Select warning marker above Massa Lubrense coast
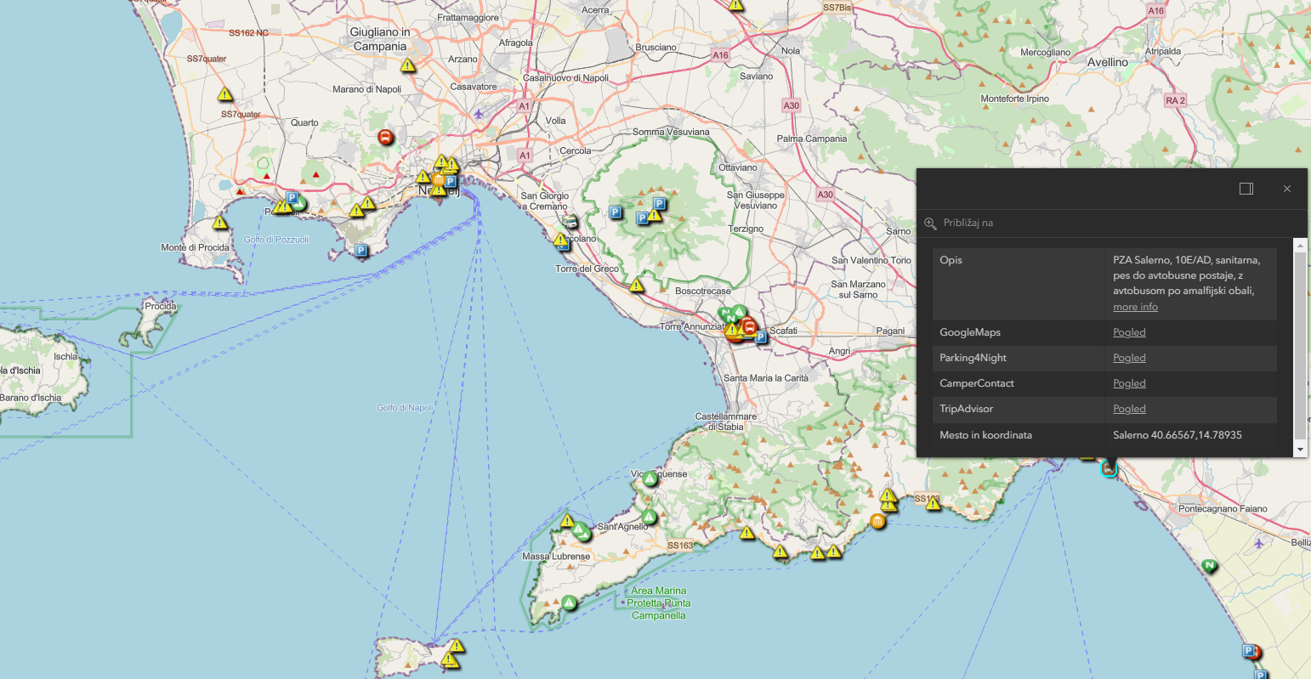This screenshot has width=1311, height=679. coord(567,520)
